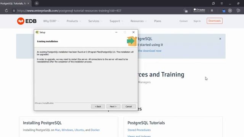The image size is (244, 137).
Task: Click Next in the Setup dialog
Action: (113, 107)
